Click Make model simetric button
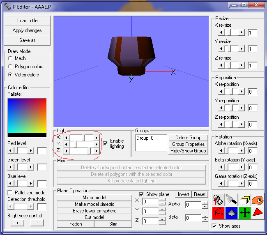Screen dimensions: 267x235 click(94, 204)
